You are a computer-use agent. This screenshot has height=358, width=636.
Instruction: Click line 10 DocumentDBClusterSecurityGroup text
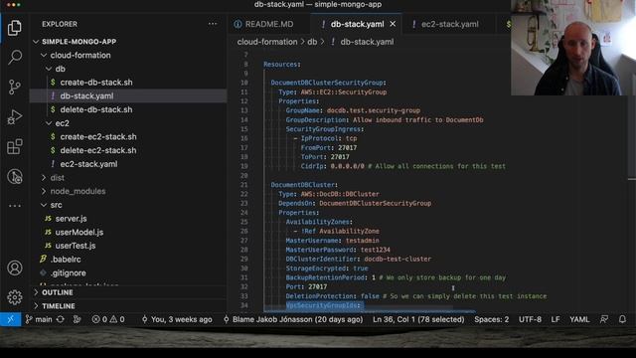(x=328, y=83)
